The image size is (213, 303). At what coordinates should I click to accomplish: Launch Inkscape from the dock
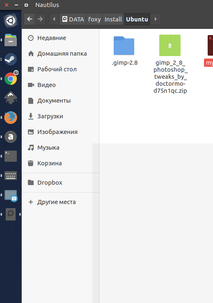(11, 98)
